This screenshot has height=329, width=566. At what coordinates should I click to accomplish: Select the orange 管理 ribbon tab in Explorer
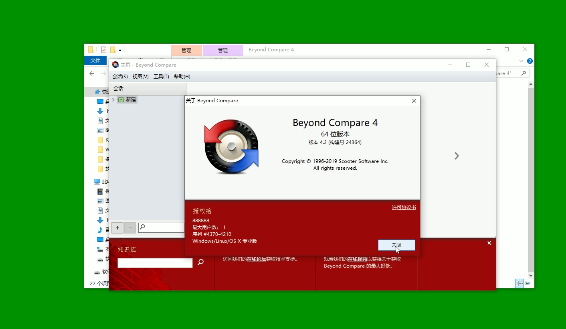pos(186,50)
